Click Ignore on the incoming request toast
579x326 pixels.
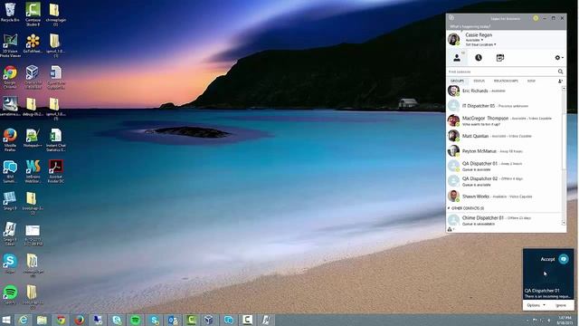pos(561,305)
